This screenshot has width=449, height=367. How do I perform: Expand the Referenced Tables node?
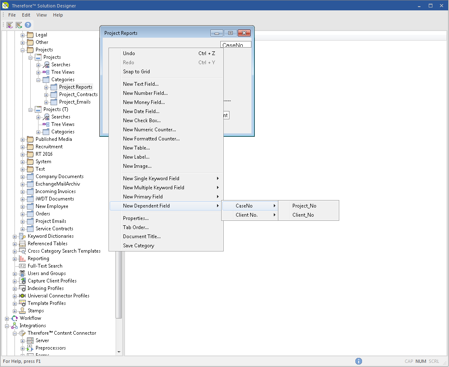pos(14,243)
